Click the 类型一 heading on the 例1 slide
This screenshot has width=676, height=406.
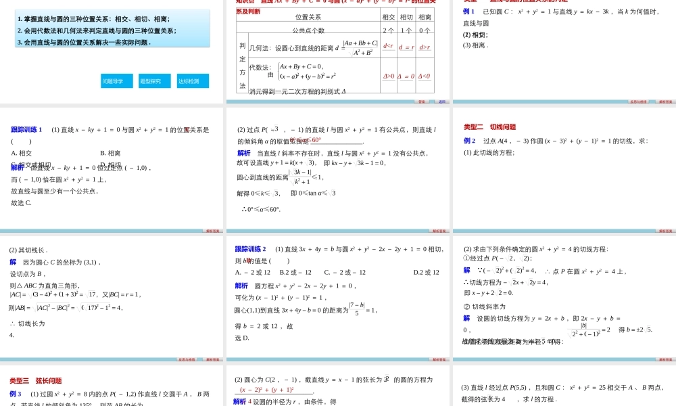pos(466,3)
